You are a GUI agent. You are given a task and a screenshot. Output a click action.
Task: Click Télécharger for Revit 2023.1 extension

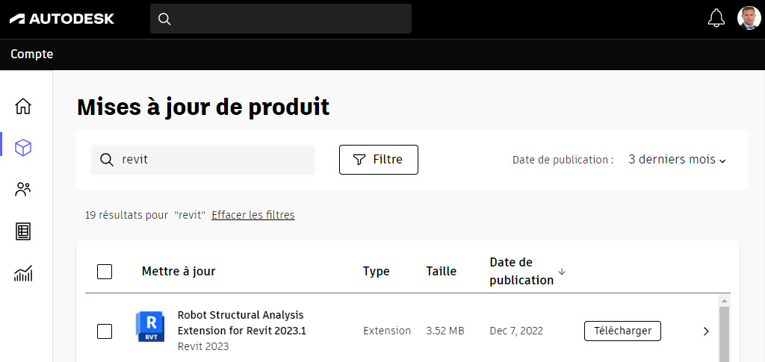pyautogui.click(x=622, y=331)
